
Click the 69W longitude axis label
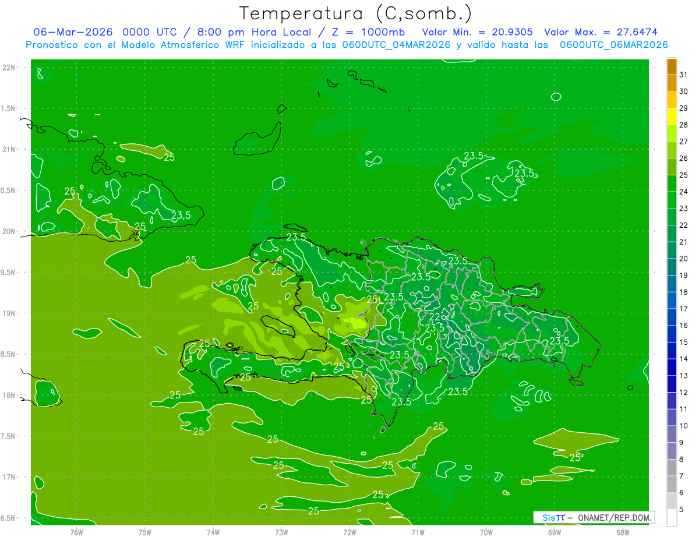[x=554, y=532]
